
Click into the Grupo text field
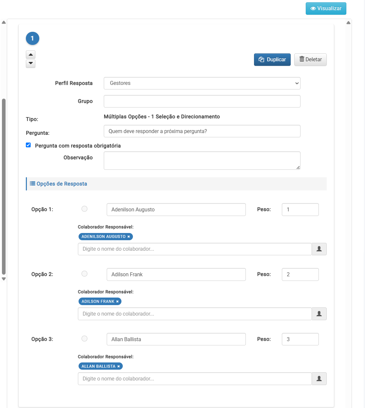tap(202, 101)
